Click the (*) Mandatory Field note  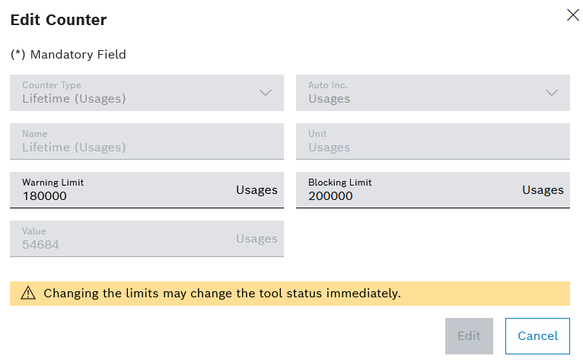tap(68, 55)
